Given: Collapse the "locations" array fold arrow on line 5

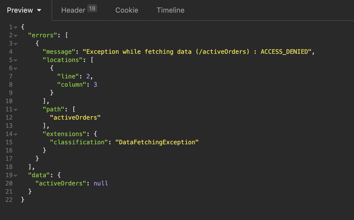Looking at the screenshot, I should point(15,60).
